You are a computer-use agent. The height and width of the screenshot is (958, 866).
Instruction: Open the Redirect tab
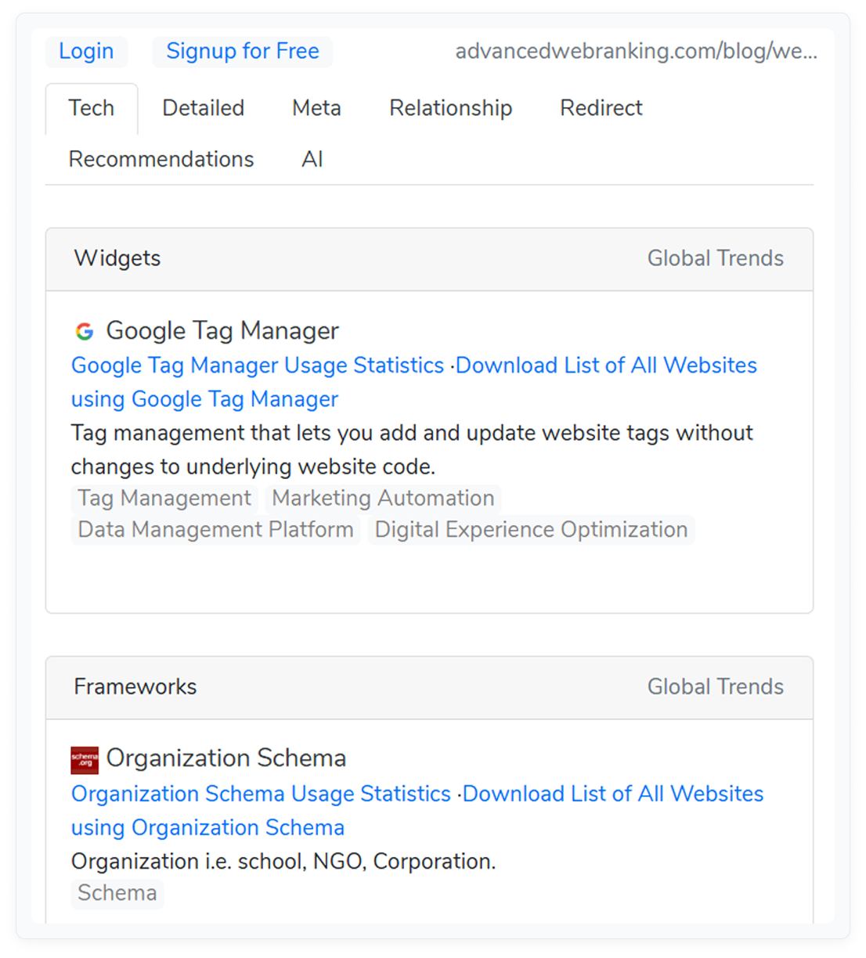(601, 108)
